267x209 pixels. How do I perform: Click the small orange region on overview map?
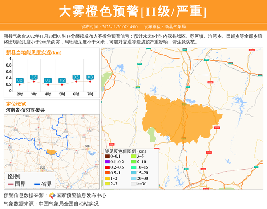point(52,152)
